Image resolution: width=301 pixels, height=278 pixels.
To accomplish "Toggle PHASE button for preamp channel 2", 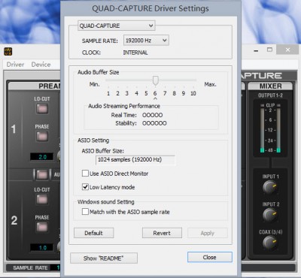I will pos(42,227).
